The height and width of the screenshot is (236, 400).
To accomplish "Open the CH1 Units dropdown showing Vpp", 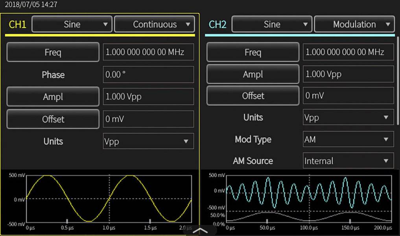I will (x=148, y=141).
